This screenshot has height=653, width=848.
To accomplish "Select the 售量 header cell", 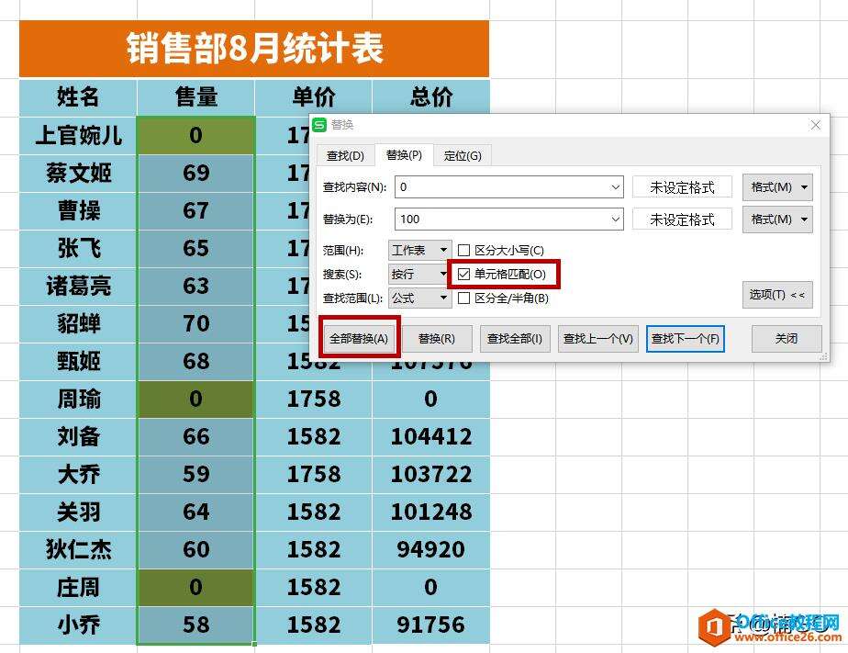I will [x=195, y=97].
